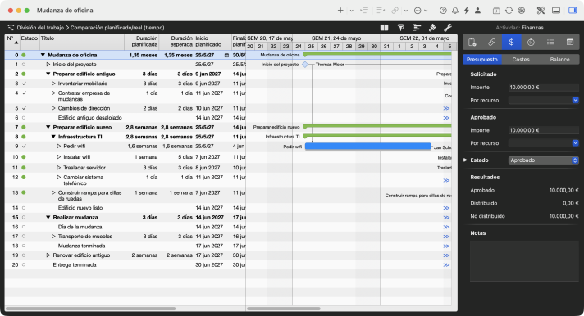Viewport: 584px width, 316px height.
Task: Click Solicitado Importe field
Action: click(544, 88)
